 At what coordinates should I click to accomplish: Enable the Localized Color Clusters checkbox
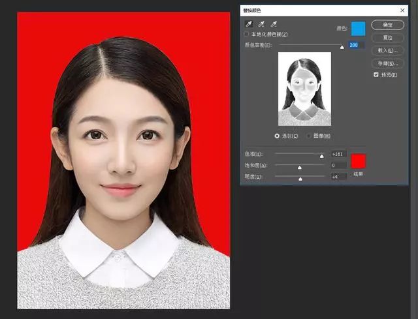(x=246, y=34)
